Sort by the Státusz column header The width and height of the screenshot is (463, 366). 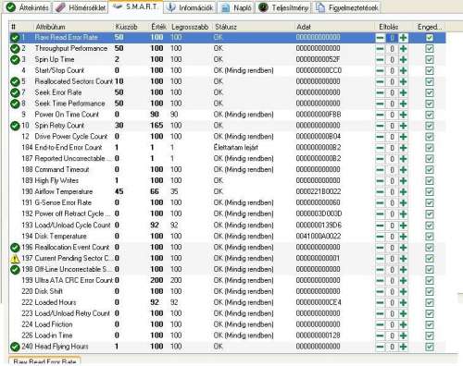pyautogui.click(x=226, y=27)
